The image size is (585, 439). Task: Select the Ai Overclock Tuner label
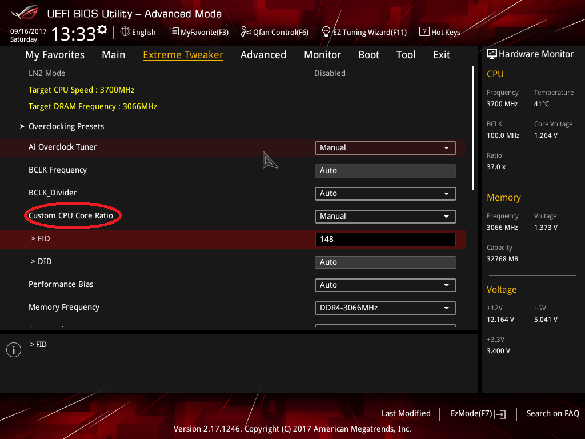[63, 147]
